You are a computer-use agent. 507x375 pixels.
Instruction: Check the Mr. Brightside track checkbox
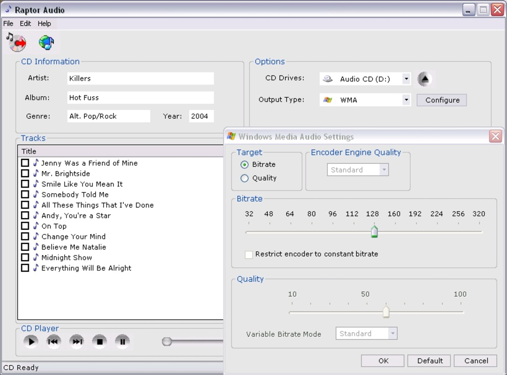pyautogui.click(x=25, y=173)
